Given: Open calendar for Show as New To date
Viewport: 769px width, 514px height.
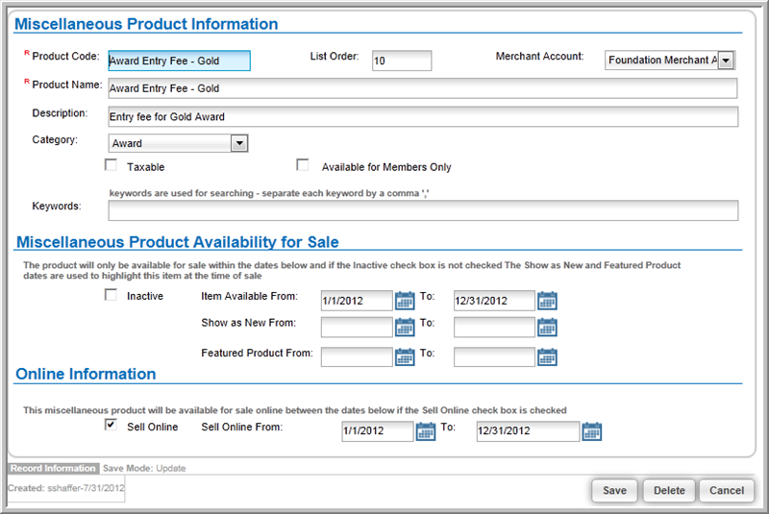Looking at the screenshot, I should pos(547,328).
